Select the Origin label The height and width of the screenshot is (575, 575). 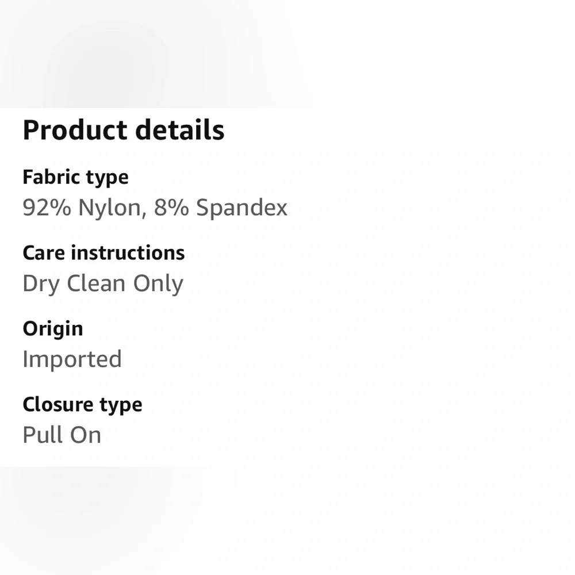pyautogui.click(x=53, y=329)
